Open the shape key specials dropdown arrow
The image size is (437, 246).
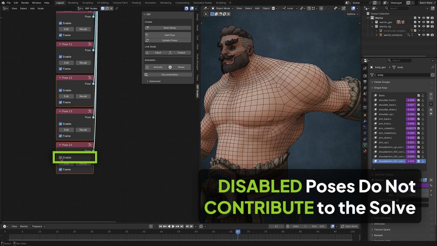pos(431,104)
